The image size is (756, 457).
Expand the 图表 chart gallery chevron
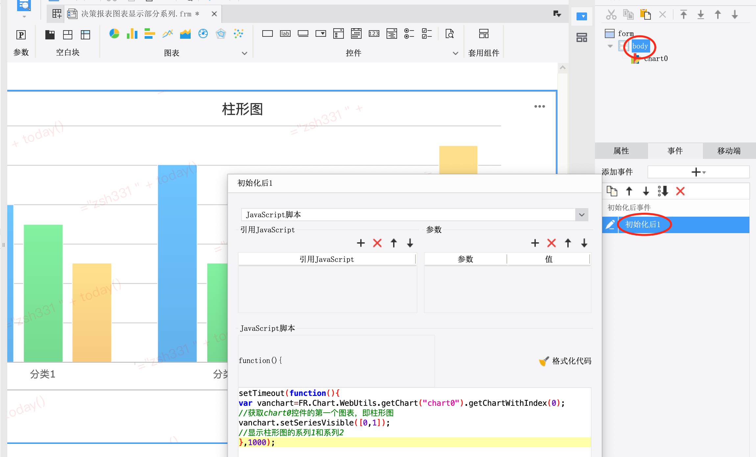tap(244, 53)
